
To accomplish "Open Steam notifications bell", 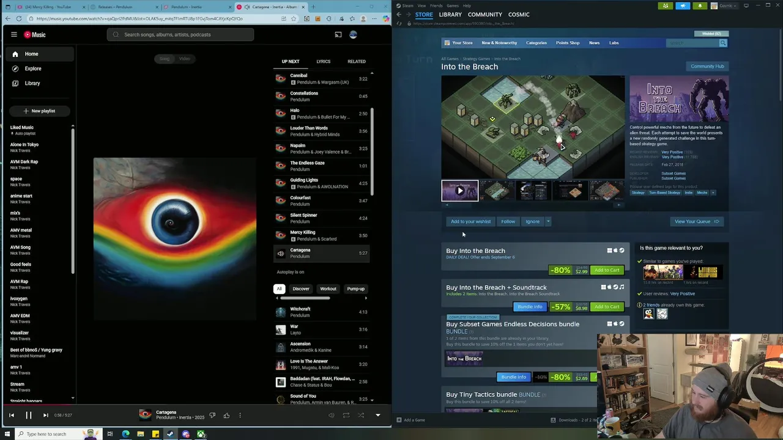I will tap(700, 6).
